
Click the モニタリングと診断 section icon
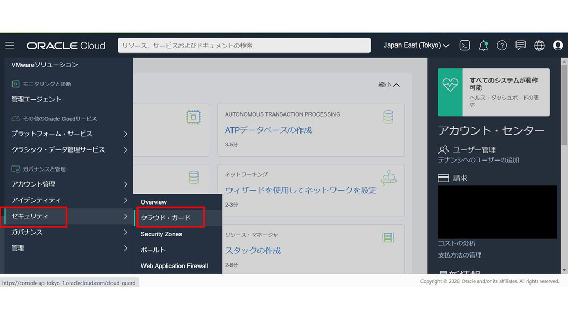click(15, 84)
